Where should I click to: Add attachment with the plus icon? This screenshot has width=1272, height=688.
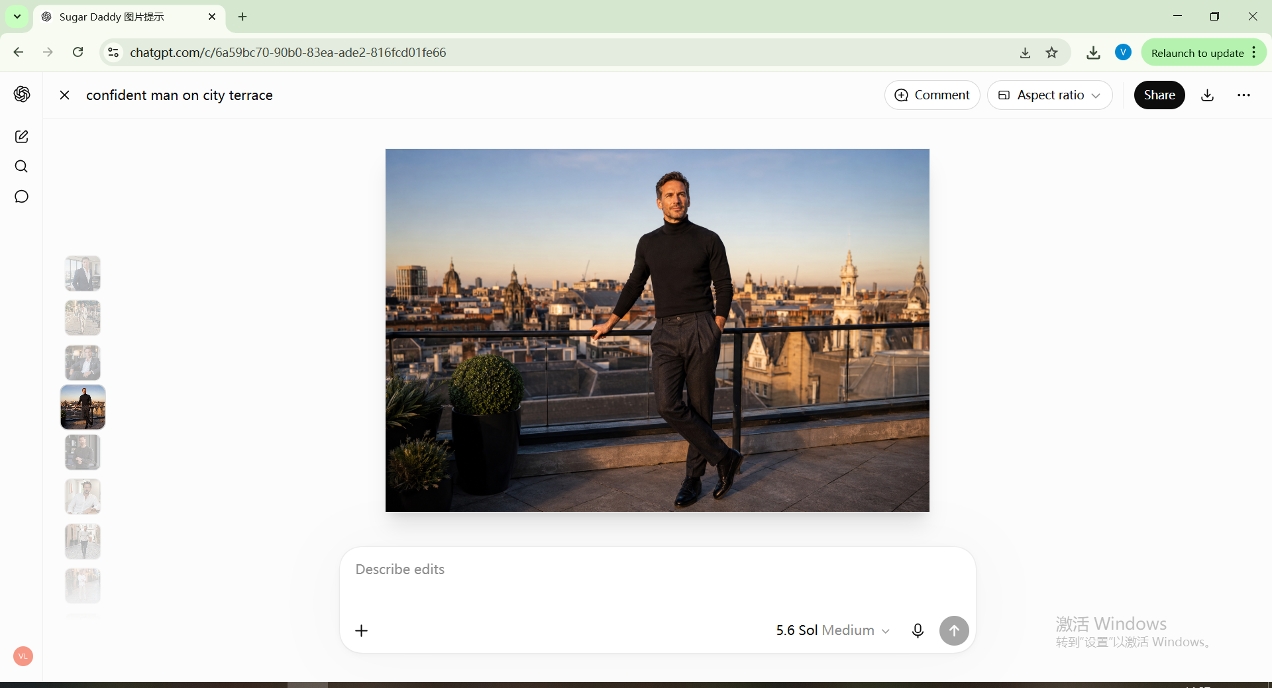click(361, 630)
